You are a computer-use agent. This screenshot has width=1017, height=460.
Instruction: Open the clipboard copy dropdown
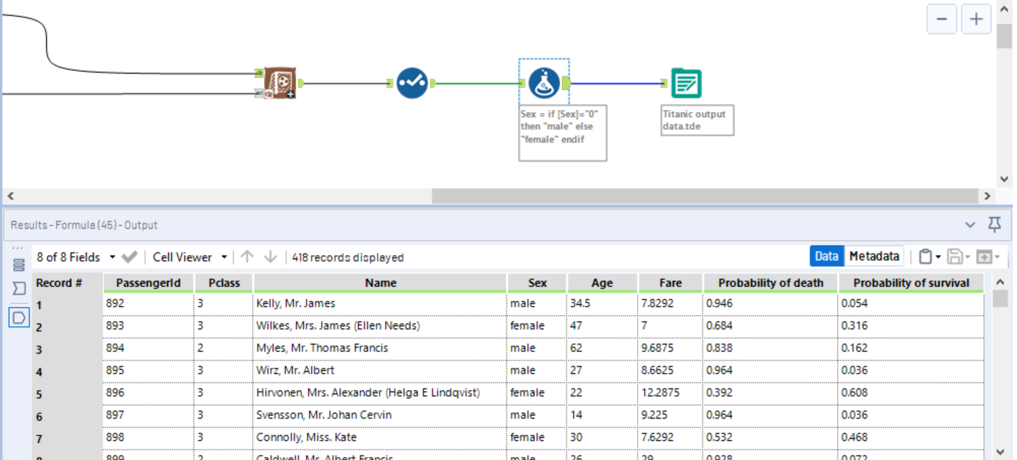[x=930, y=257]
